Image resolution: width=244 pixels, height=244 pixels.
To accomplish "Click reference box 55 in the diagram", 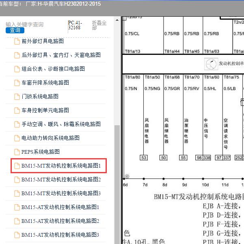I will [x=183, y=158].
